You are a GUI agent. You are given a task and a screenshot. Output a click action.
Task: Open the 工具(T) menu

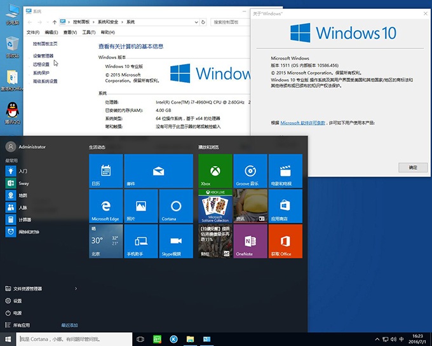89,32
